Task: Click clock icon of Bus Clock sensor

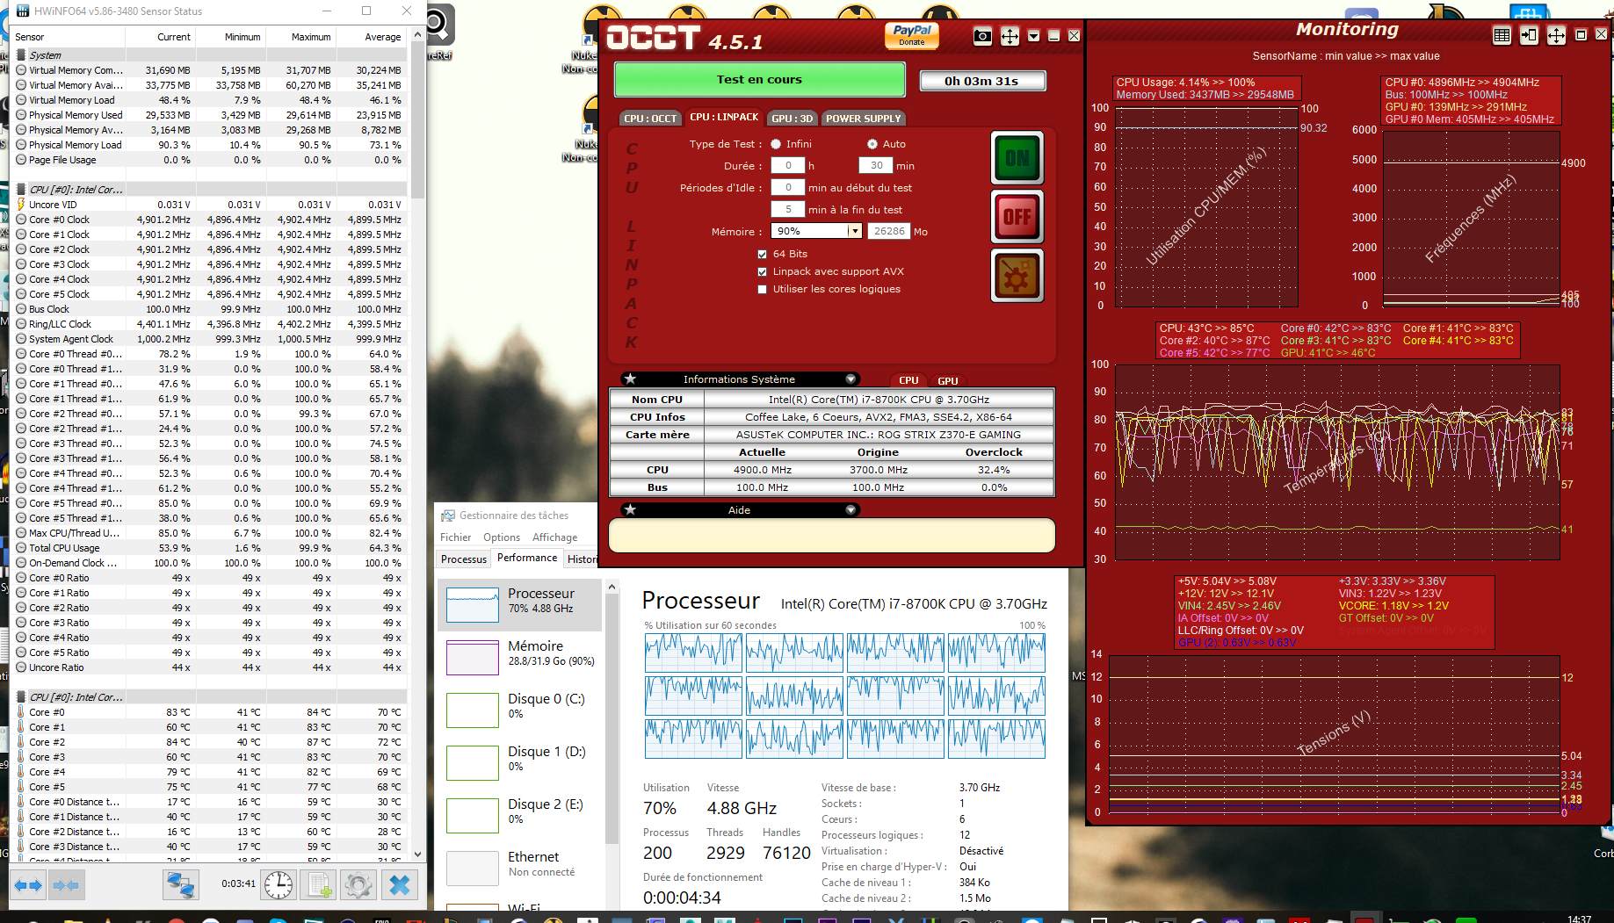Action: (x=21, y=309)
